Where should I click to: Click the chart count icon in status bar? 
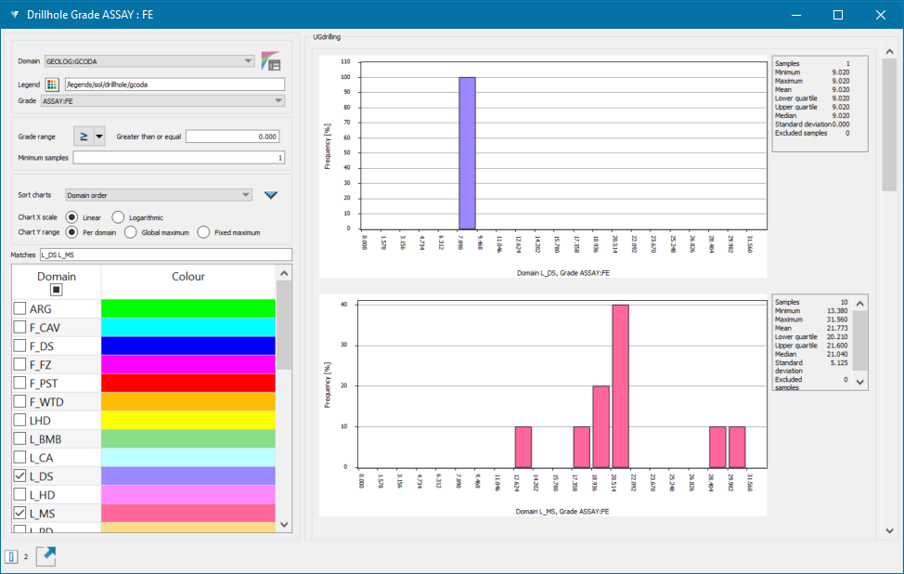point(11,556)
